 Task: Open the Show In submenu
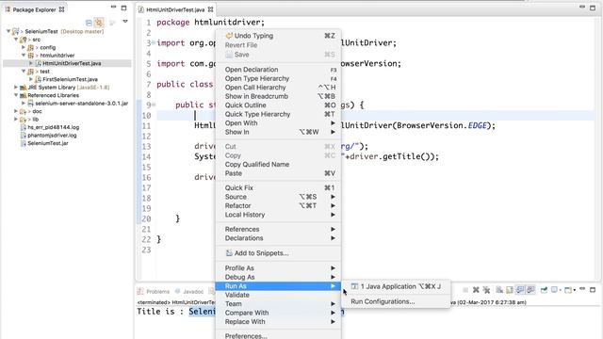point(279,132)
